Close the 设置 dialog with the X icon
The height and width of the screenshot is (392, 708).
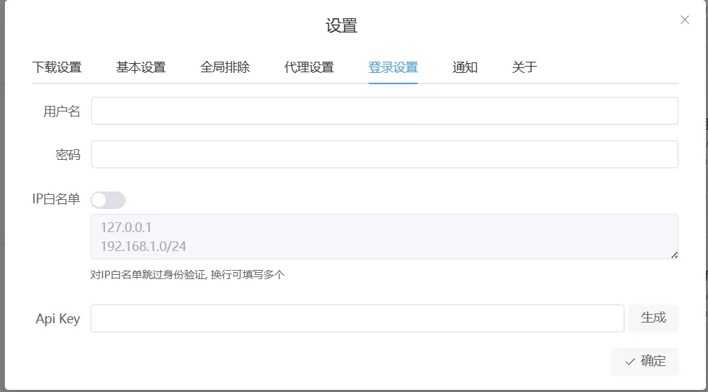point(685,20)
